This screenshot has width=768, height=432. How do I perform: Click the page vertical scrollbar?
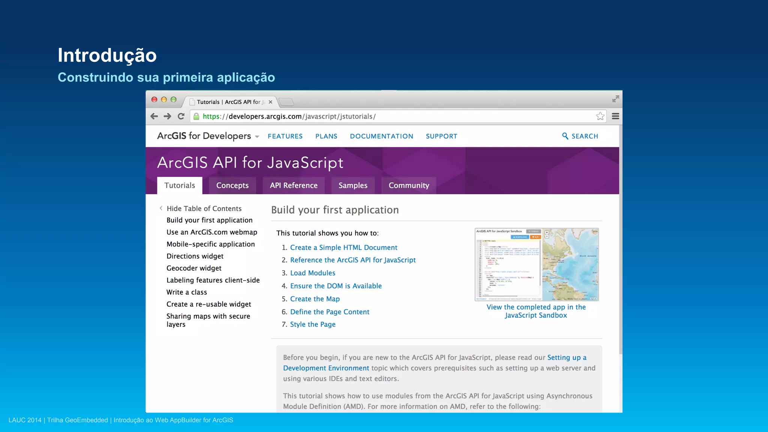pos(621,240)
